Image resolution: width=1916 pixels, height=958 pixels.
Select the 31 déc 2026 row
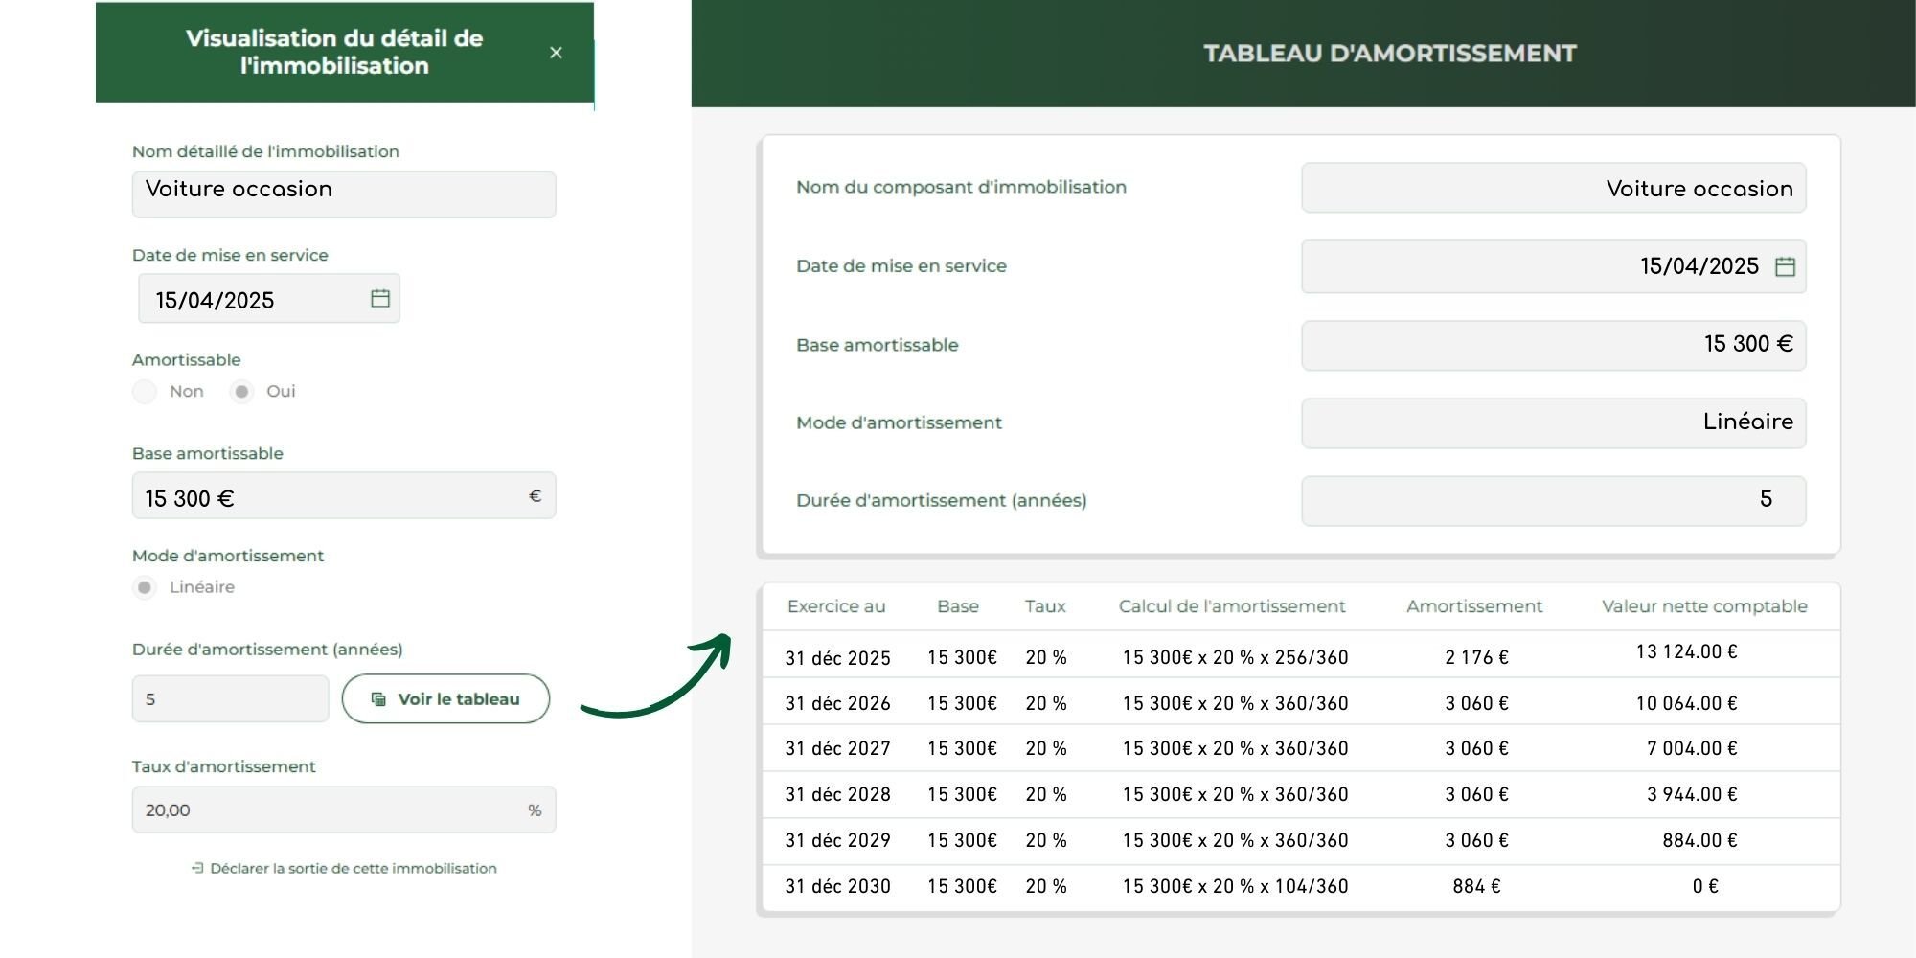[1301, 701]
